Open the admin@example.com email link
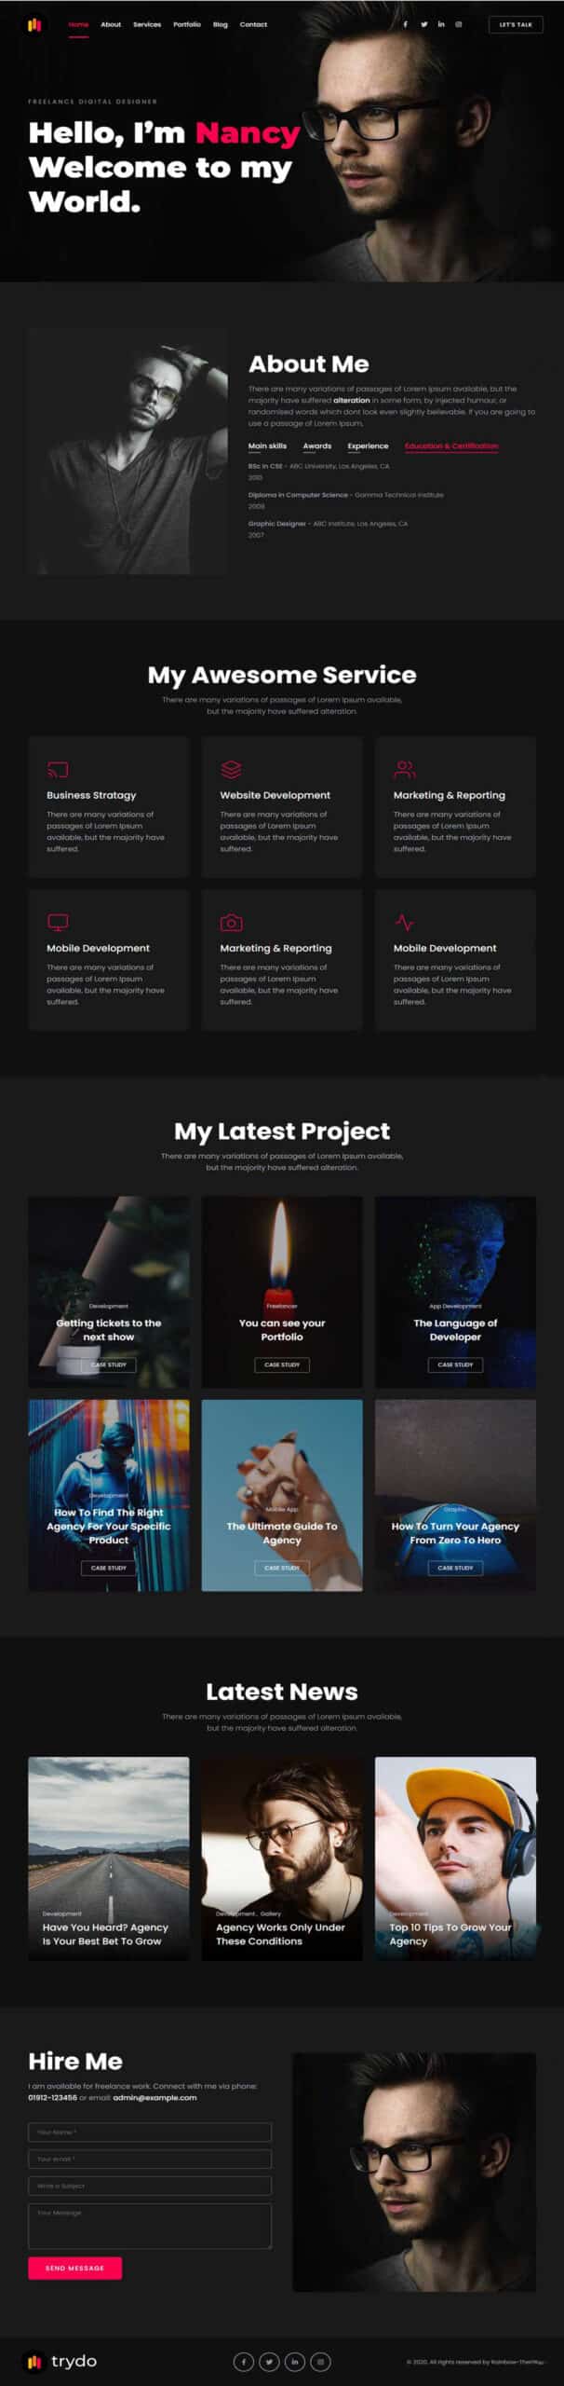Screen dimensions: 564x2386 tap(154, 2097)
